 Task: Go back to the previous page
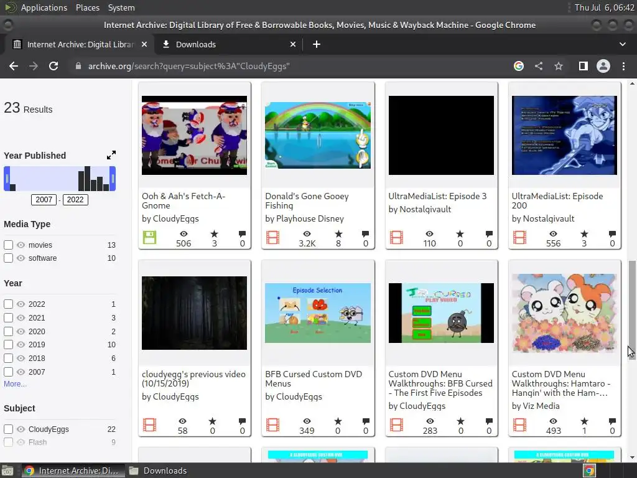pyautogui.click(x=14, y=66)
